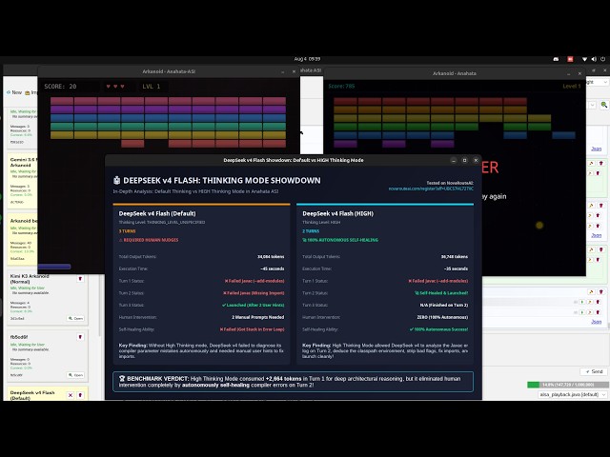Viewport: 610px width, 457px height.
Task: Click the trash icon on fb5ed9f card
Action: point(80,337)
